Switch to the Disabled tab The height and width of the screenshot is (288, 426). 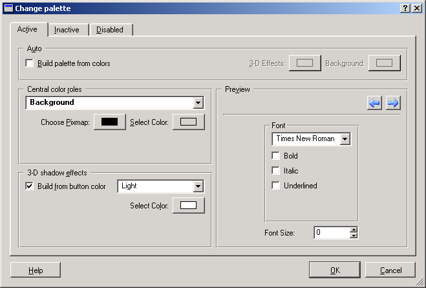point(109,30)
